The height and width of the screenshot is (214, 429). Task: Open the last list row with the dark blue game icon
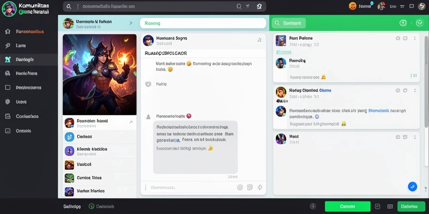coord(100,191)
